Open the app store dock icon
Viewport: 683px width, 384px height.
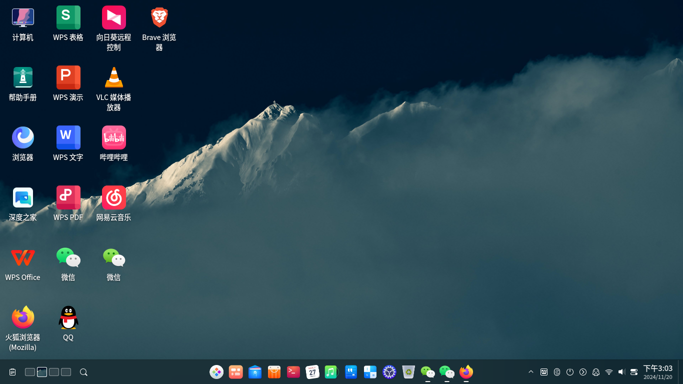pos(274,372)
